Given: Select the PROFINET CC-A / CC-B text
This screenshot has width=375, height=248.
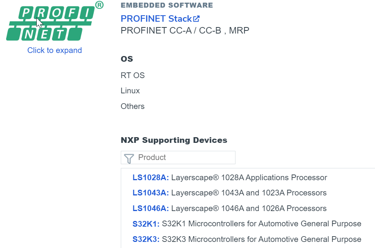Looking at the screenshot, I should point(185,30).
